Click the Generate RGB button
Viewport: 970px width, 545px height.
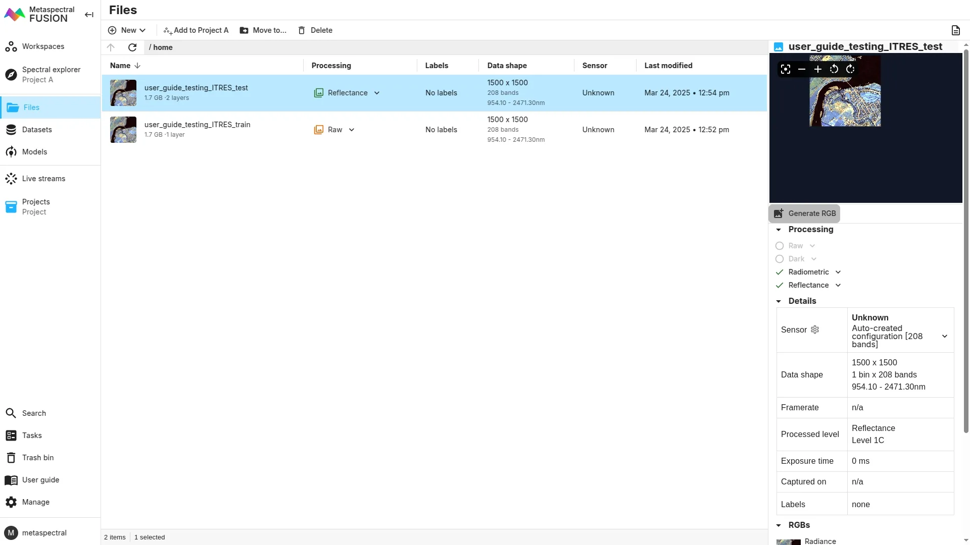coord(804,213)
